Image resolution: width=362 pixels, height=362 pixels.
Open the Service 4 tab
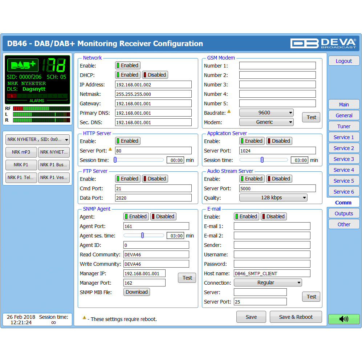click(x=344, y=170)
